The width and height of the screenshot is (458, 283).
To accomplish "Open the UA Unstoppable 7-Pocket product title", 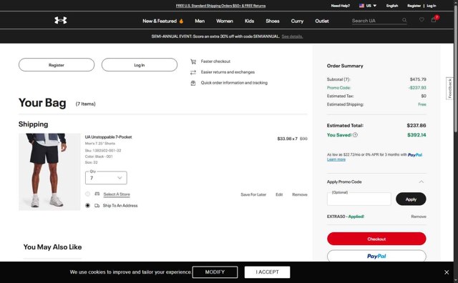I will pyautogui.click(x=108, y=136).
